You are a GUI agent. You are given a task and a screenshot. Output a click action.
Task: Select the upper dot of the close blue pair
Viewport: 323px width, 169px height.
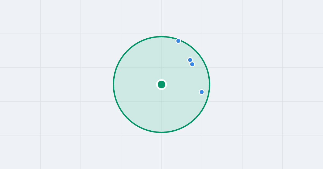coord(190,60)
